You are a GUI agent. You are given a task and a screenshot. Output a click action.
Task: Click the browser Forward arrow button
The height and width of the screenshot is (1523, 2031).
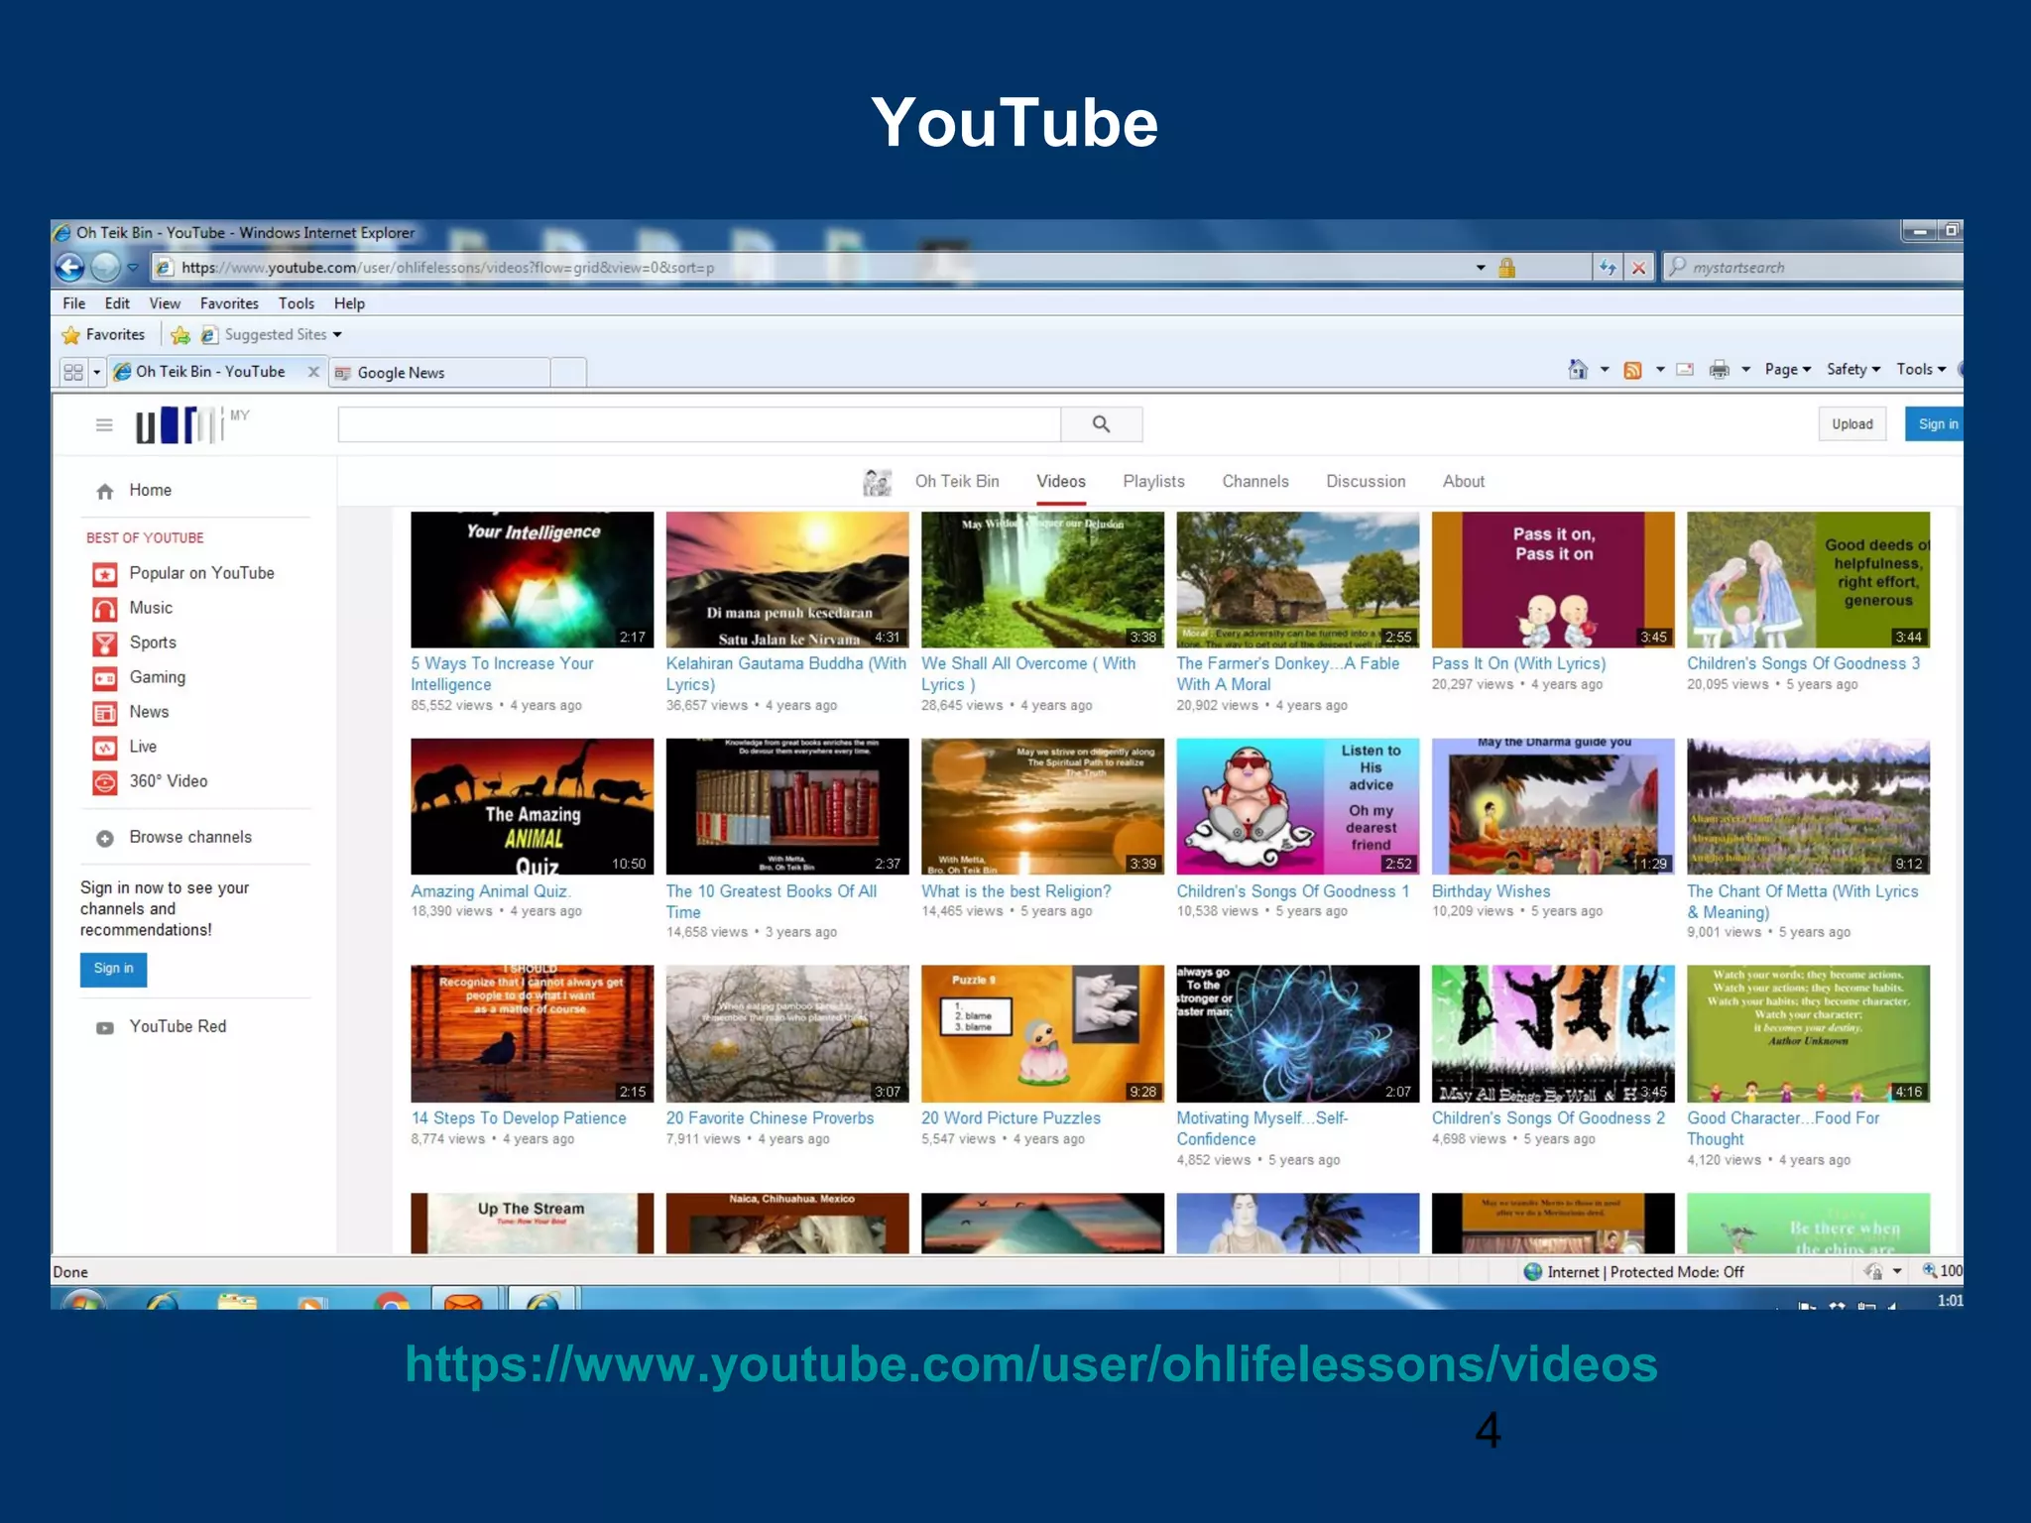105,267
